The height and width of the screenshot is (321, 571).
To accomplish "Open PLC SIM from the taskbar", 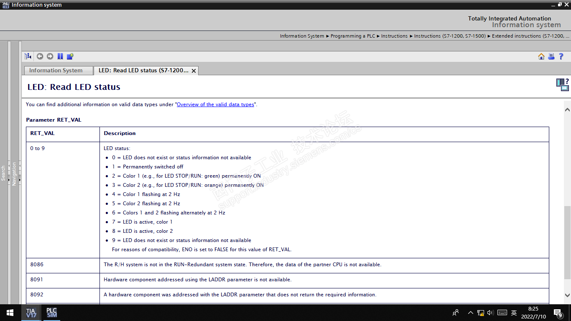I will click(51, 313).
